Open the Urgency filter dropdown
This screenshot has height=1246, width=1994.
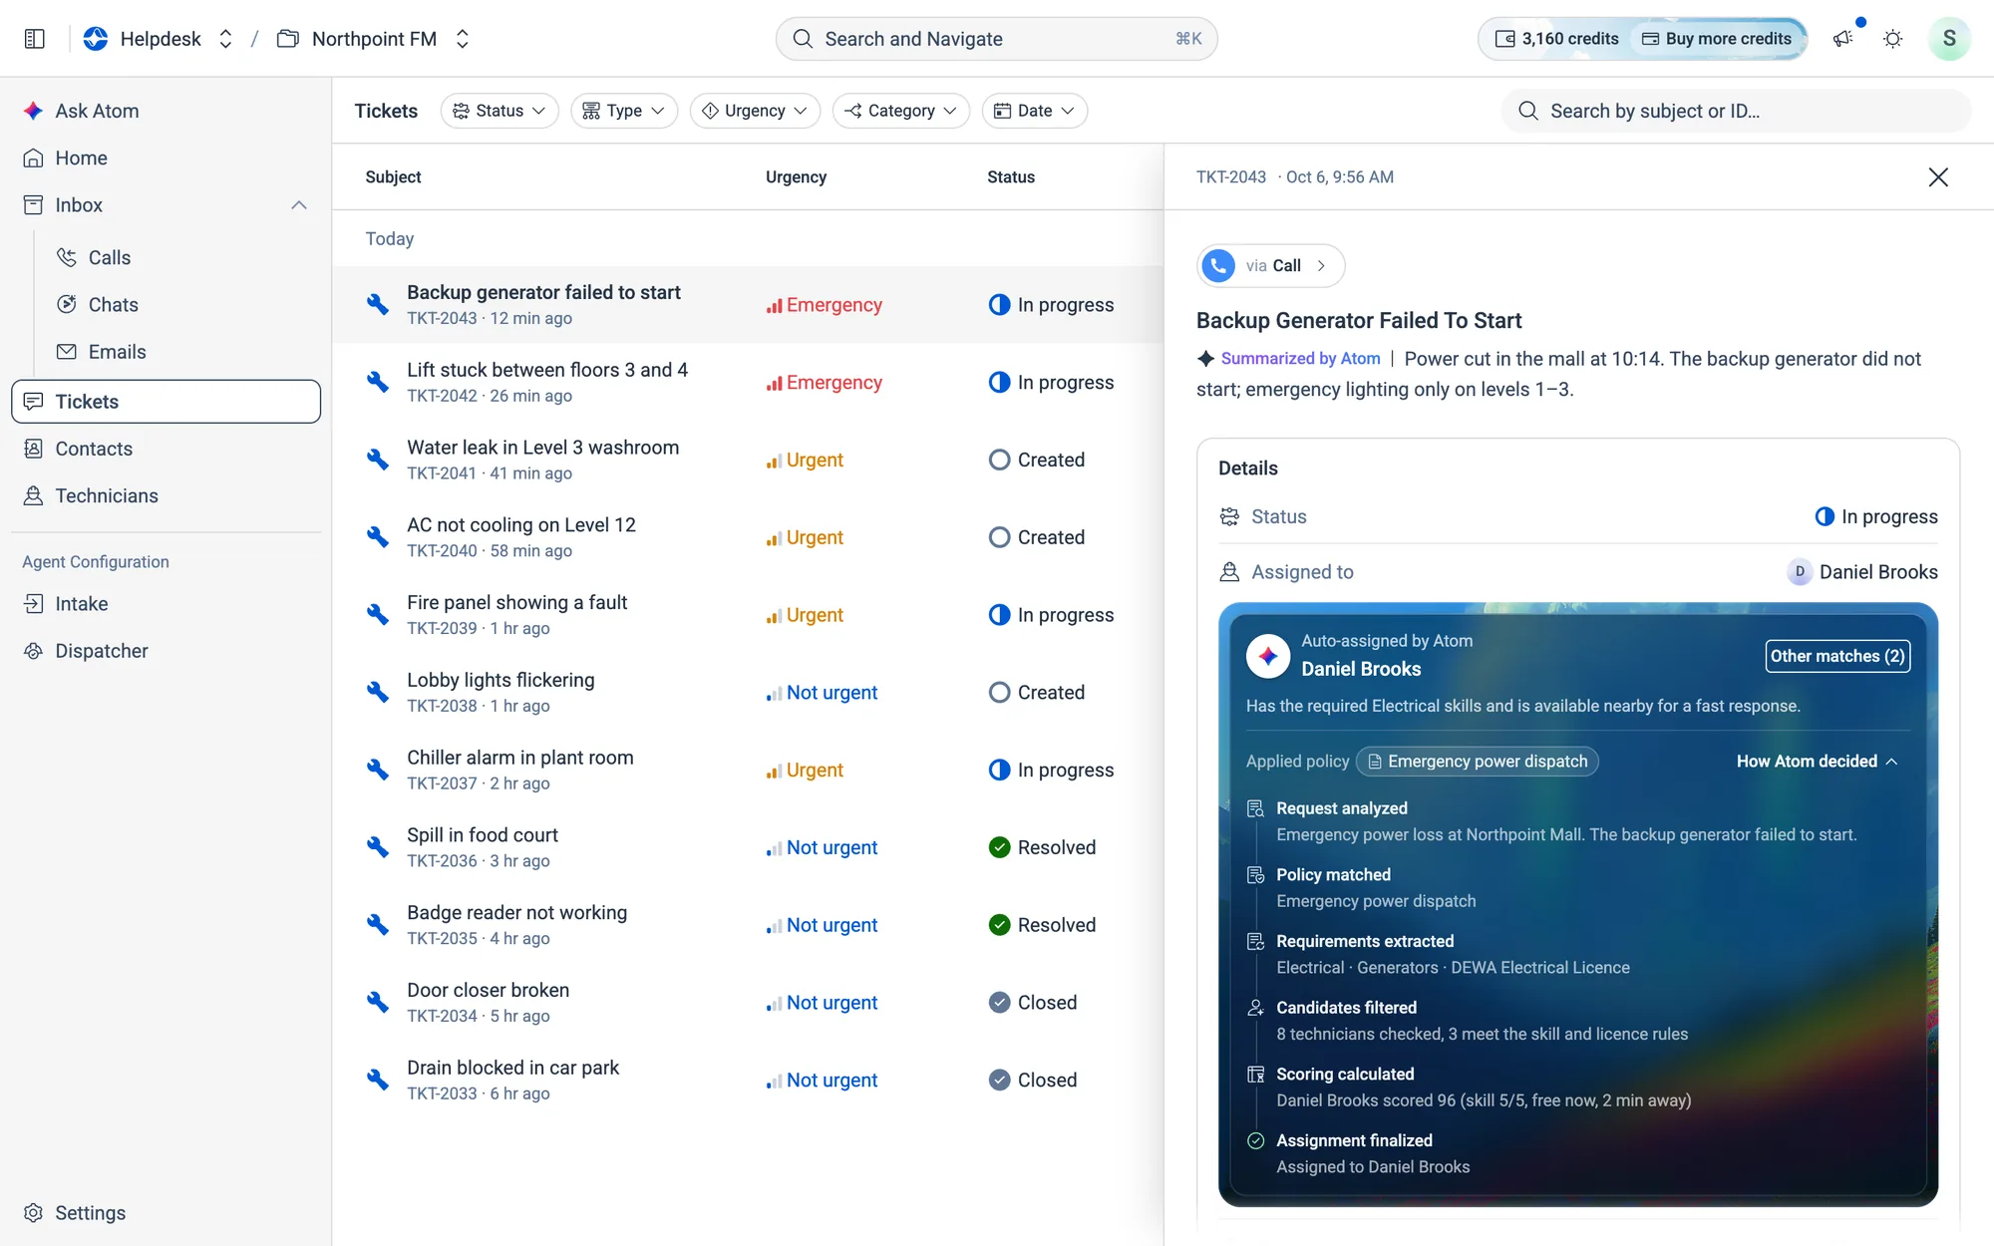pos(755,111)
